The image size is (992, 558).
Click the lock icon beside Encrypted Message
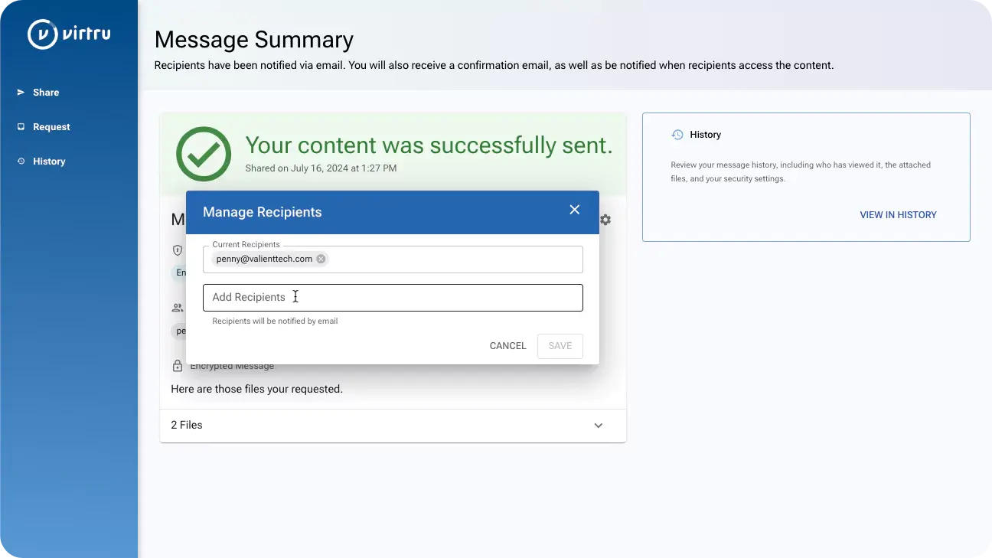click(178, 366)
